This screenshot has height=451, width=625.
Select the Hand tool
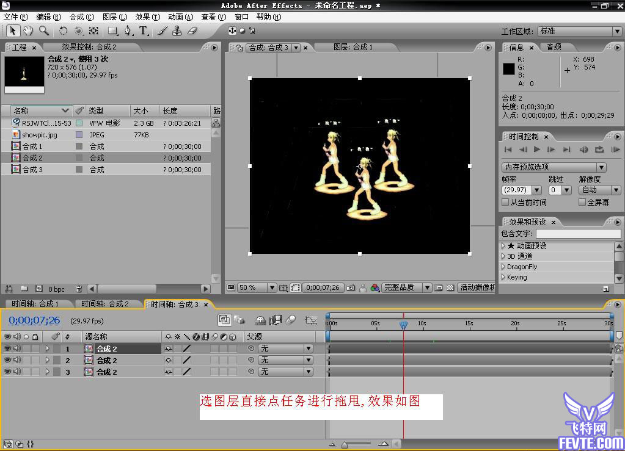[28, 31]
